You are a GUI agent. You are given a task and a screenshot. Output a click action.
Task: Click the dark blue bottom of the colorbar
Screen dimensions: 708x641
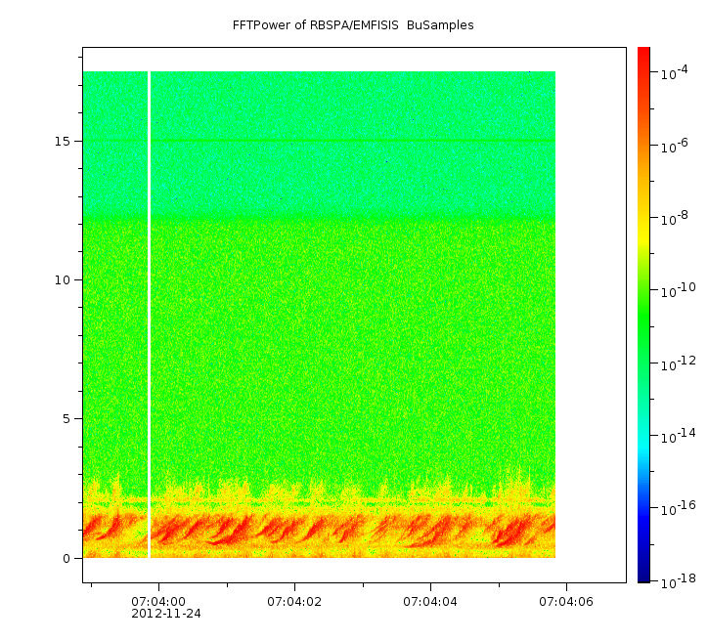pos(643,576)
